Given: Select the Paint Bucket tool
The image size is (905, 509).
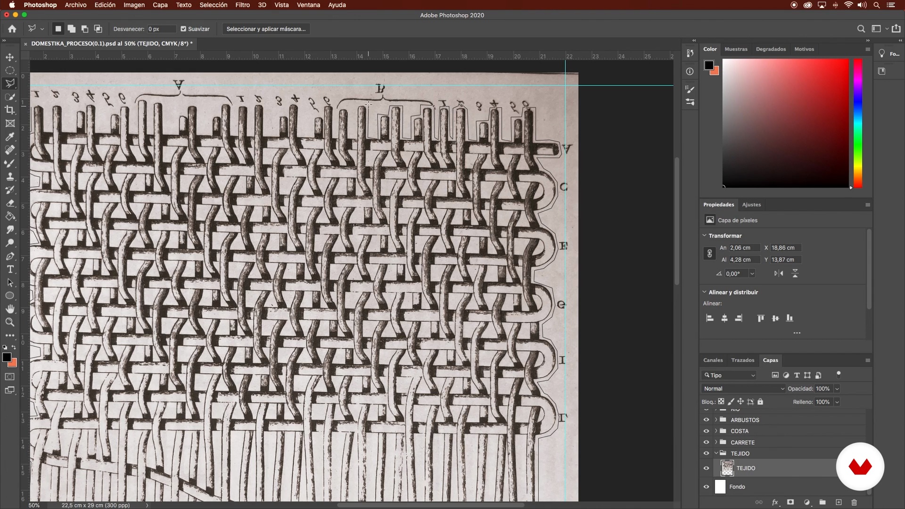Looking at the screenshot, I should coord(10,216).
